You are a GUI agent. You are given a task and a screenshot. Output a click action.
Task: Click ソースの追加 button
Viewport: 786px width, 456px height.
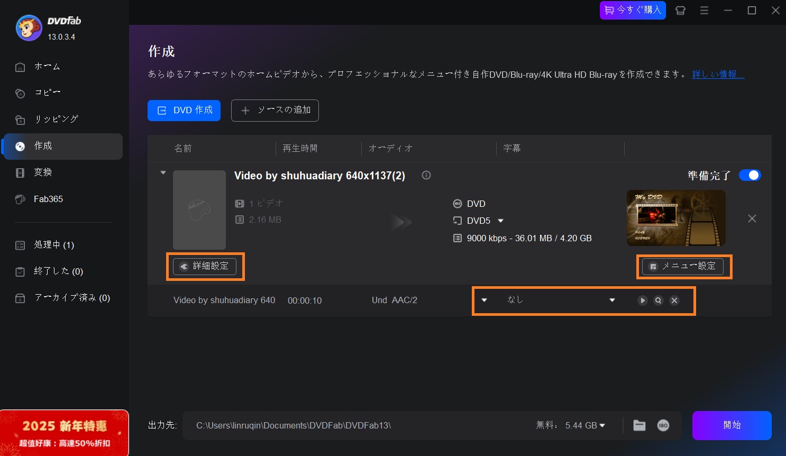[x=275, y=111]
